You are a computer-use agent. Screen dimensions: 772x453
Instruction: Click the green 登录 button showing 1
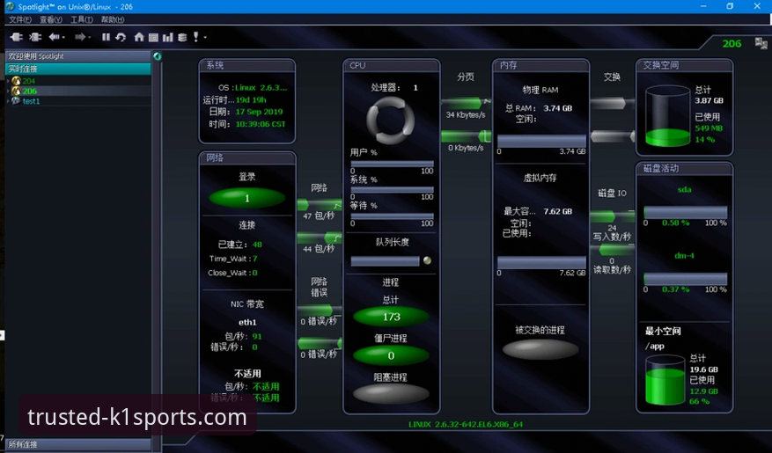pos(247,198)
